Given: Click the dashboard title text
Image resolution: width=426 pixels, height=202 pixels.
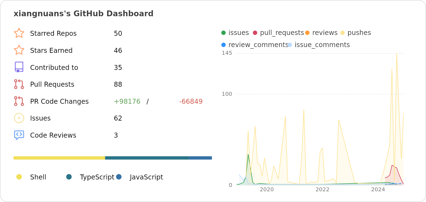Looking at the screenshot, I should [x=83, y=13].
